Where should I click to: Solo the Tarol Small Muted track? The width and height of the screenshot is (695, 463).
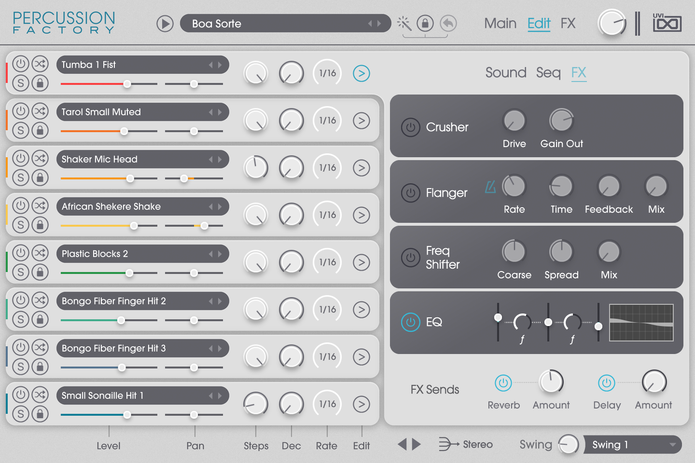point(20,130)
